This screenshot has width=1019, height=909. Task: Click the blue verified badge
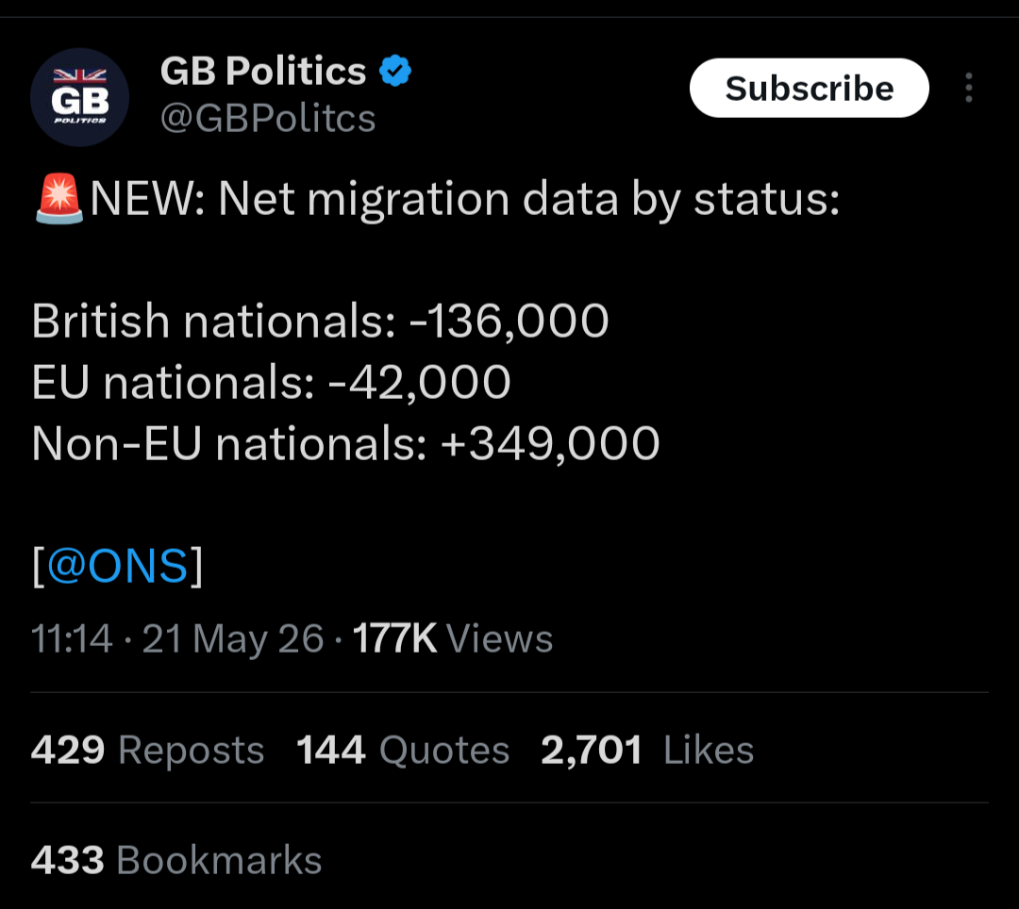coord(395,71)
